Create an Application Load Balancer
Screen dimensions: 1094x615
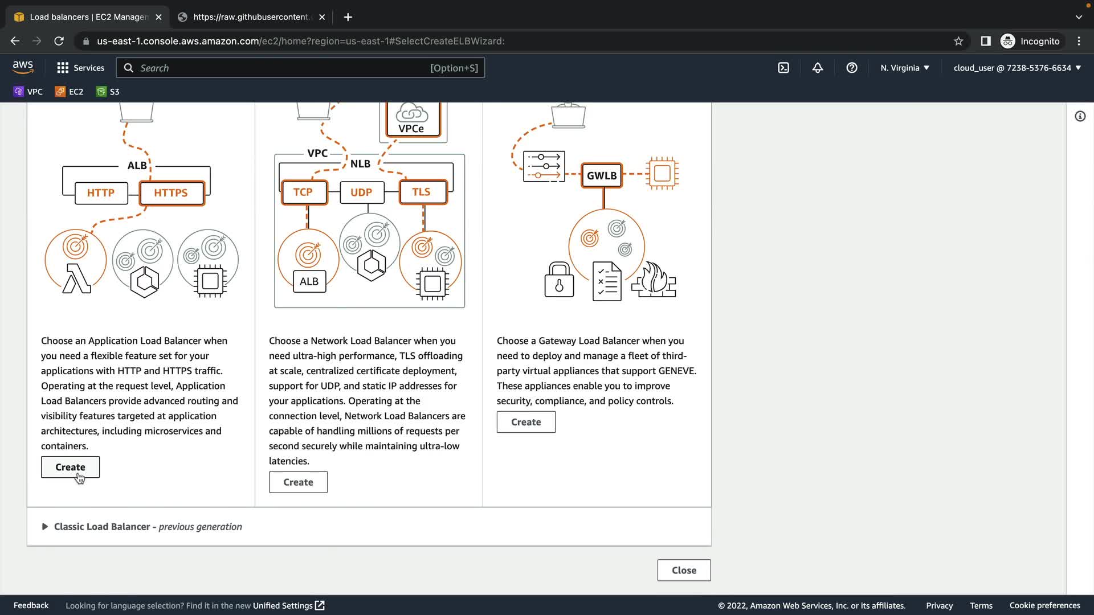pos(70,467)
